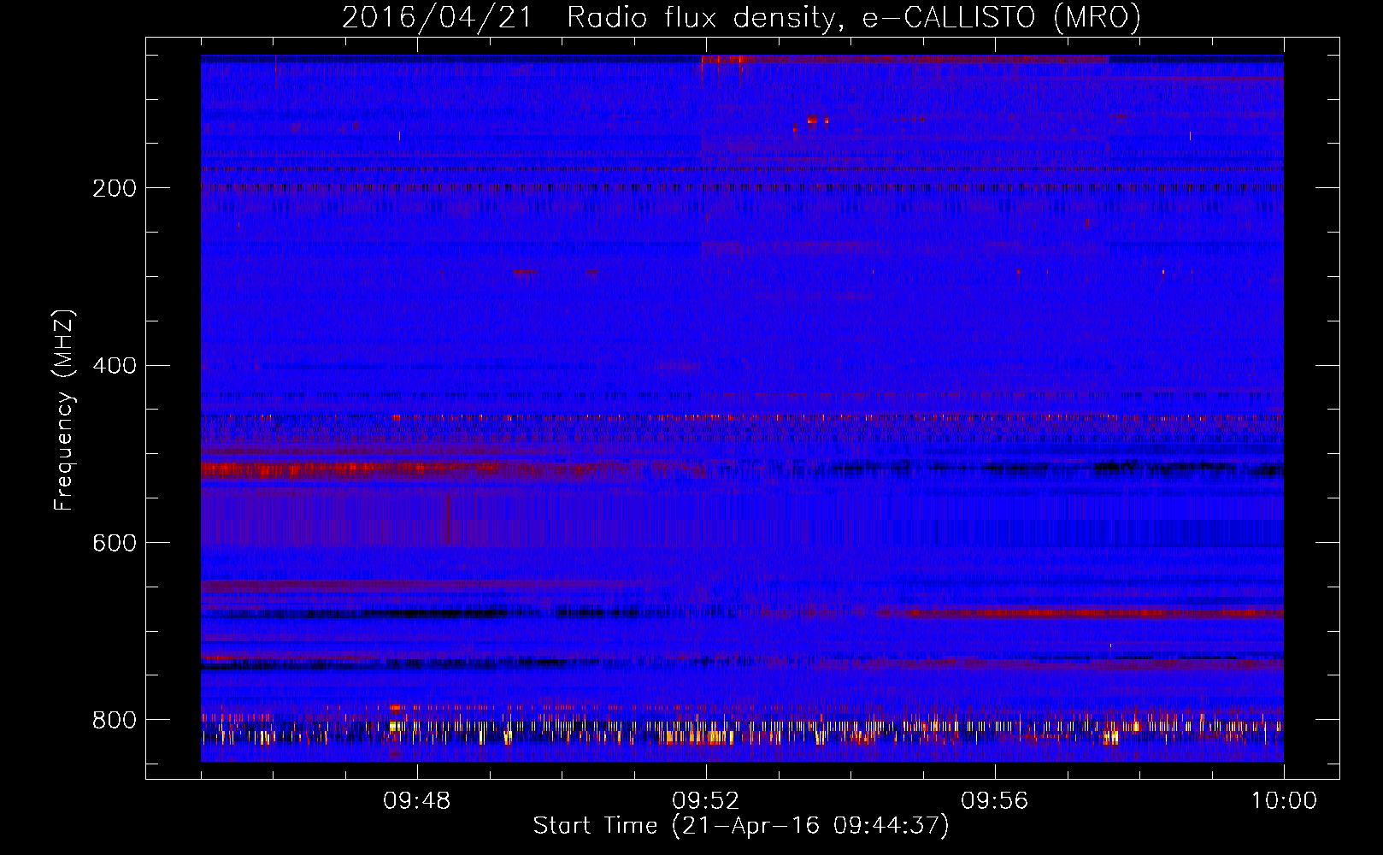The height and width of the screenshot is (855, 1383).
Task: Click the 400 frequency tick label
Action: point(115,366)
